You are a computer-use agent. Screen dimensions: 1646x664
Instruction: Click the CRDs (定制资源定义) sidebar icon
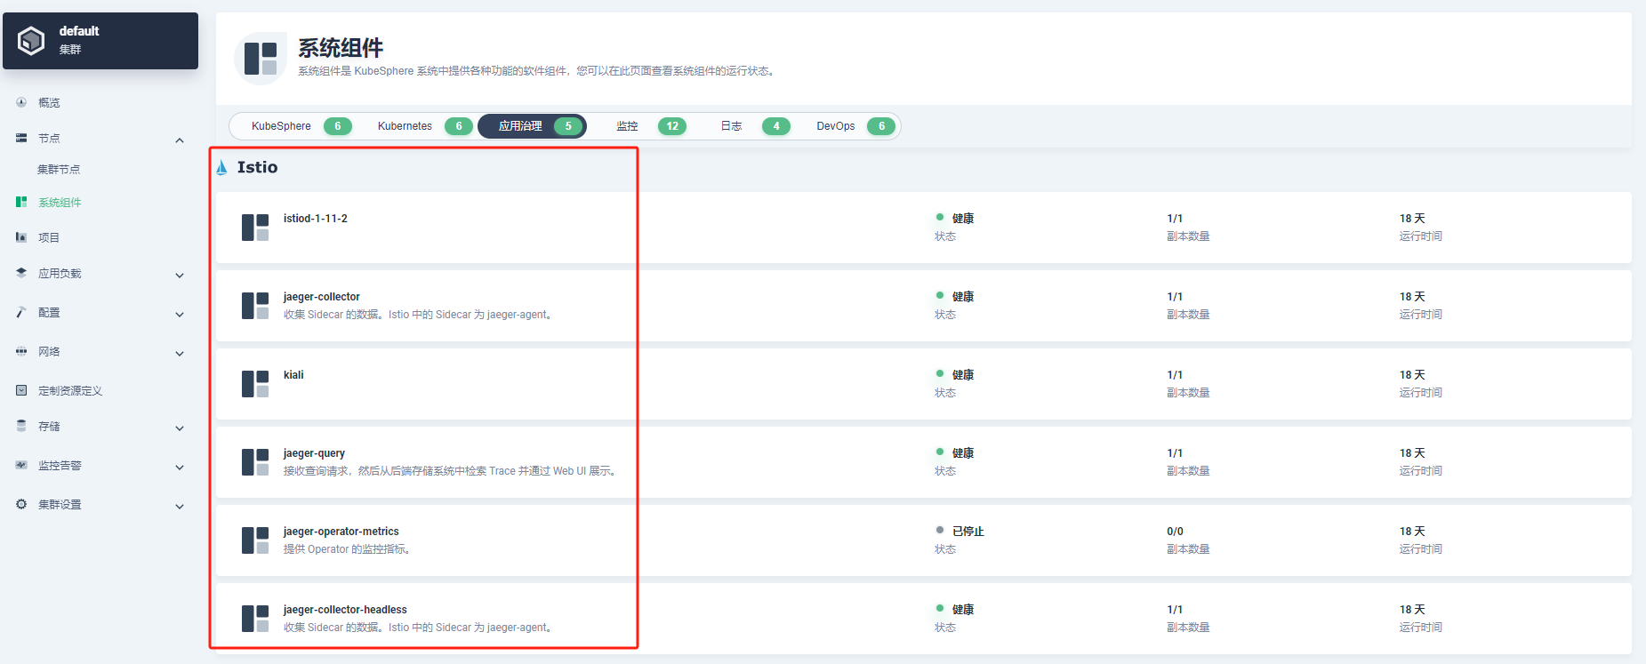(21, 390)
